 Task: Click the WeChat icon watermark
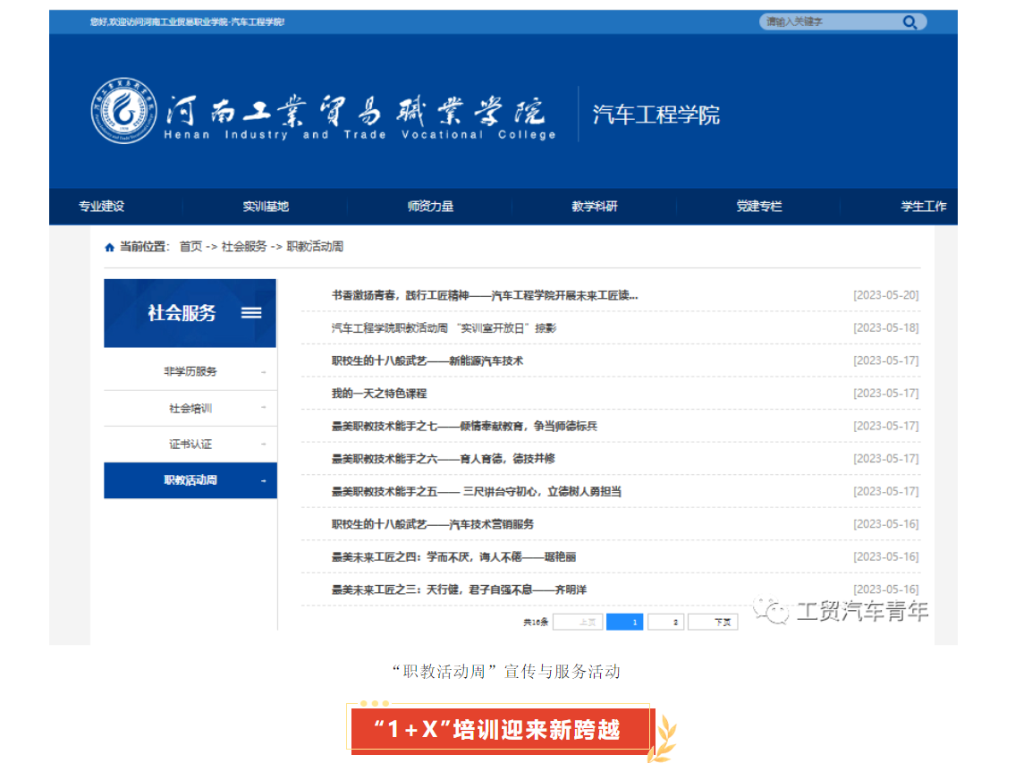click(x=771, y=611)
